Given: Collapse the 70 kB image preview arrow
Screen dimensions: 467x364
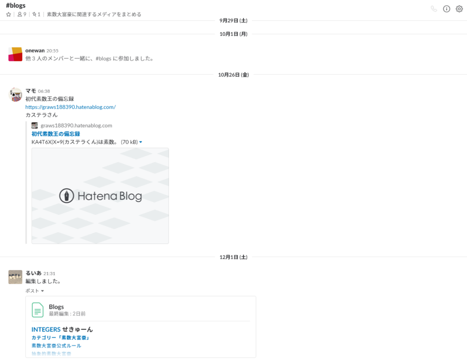Looking at the screenshot, I should [140, 142].
